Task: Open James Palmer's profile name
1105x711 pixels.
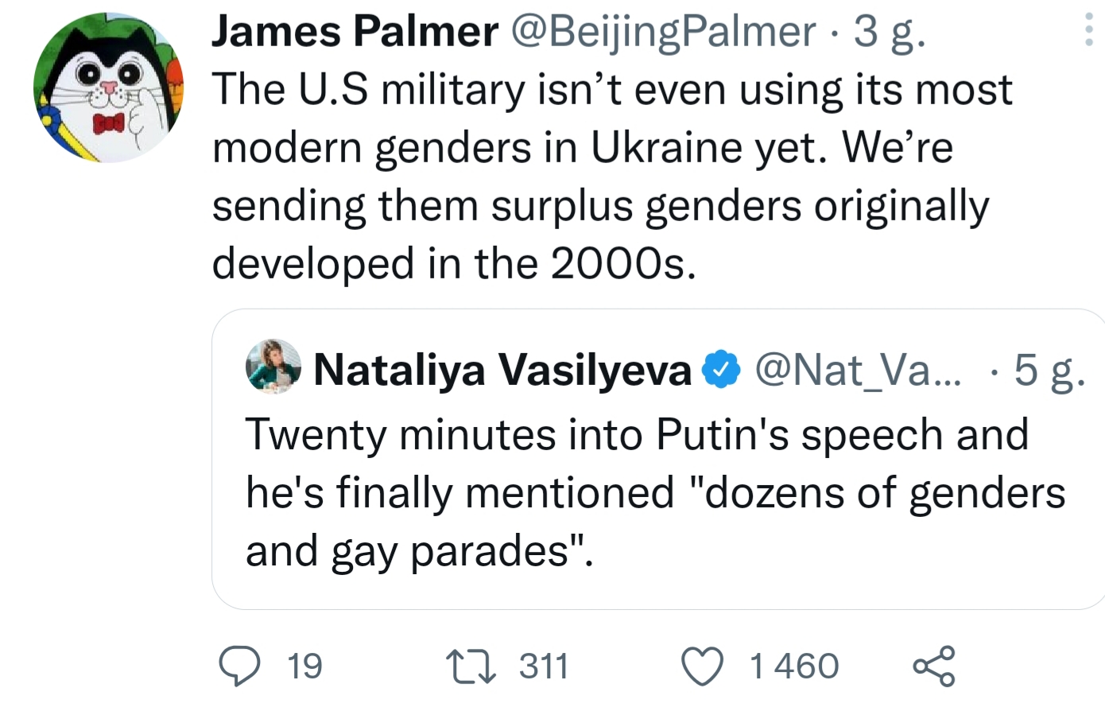Action: (x=355, y=32)
